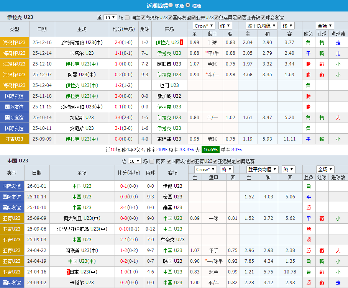Uncheck the 奥选赛 filter checkbox

coord(238,161)
